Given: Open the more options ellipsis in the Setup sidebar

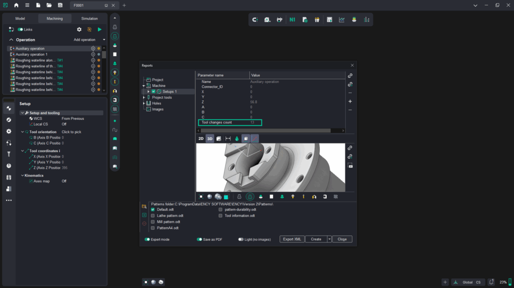Looking at the screenshot, I should [x=9, y=200].
